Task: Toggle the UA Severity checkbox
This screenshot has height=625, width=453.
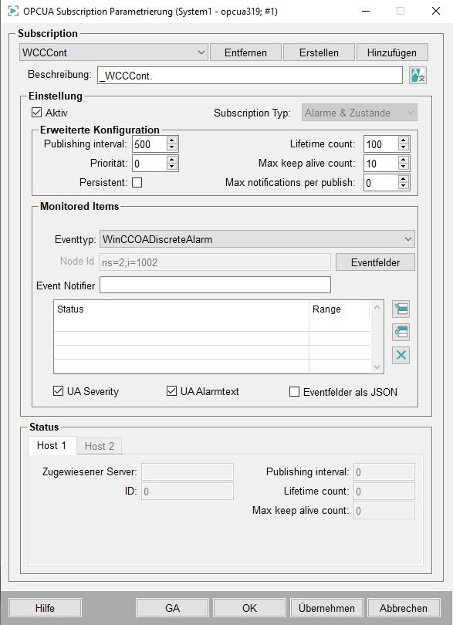Action: [x=58, y=391]
